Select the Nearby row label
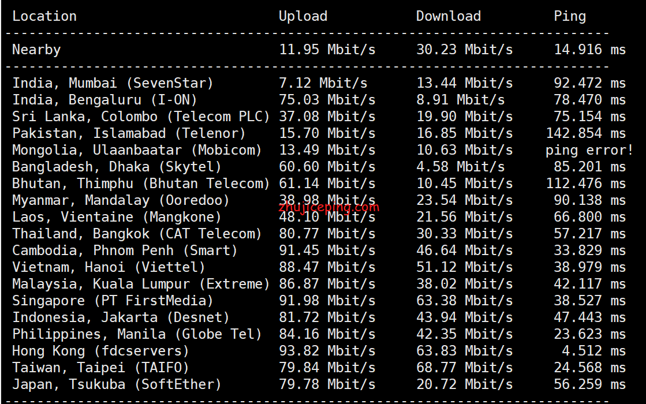Viewport: 646px width, 404px height. click(x=36, y=50)
